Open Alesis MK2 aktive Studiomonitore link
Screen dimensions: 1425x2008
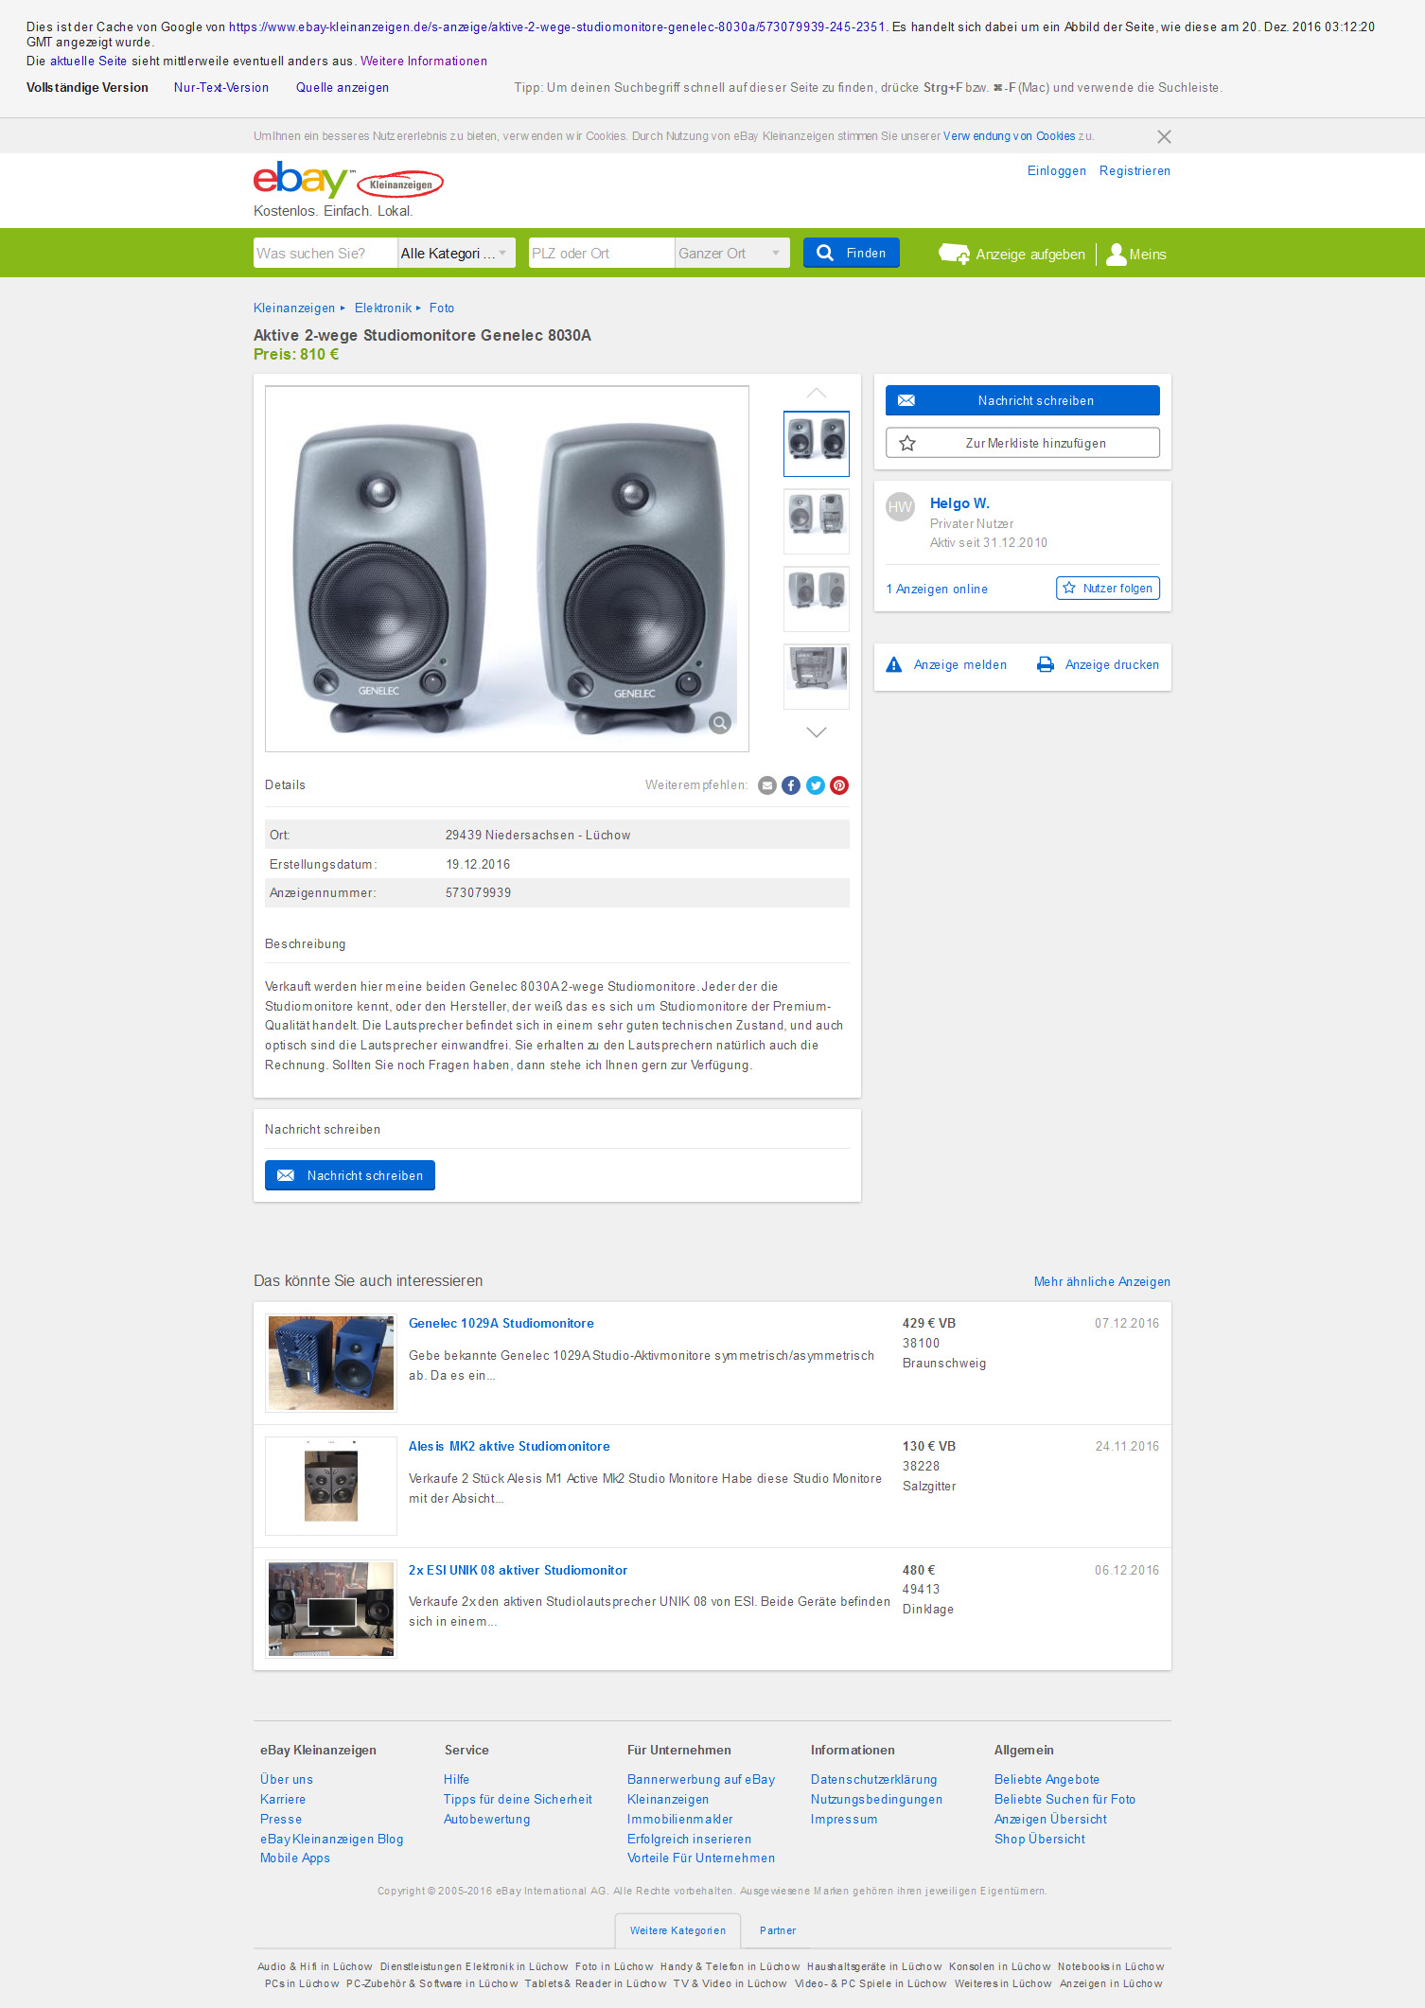click(x=509, y=1446)
